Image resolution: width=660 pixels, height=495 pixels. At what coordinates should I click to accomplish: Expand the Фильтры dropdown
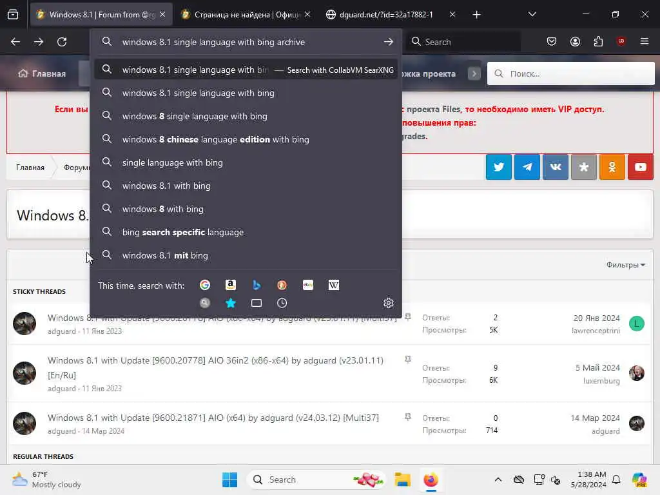(625, 265)
